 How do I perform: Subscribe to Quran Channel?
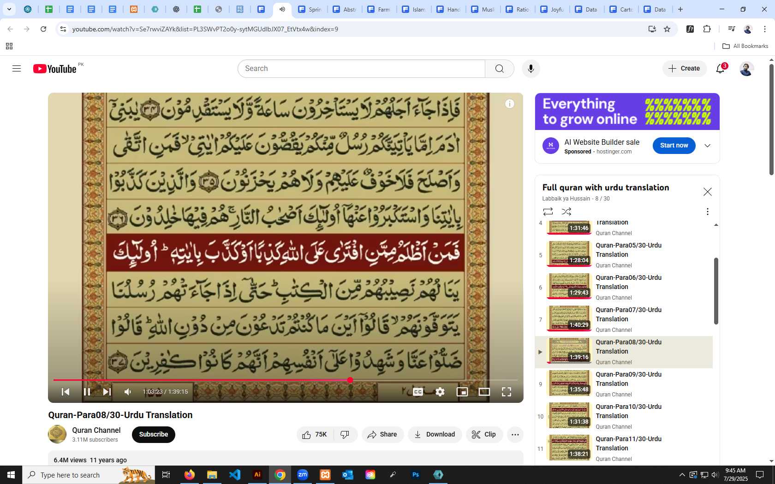click(154, 435)
